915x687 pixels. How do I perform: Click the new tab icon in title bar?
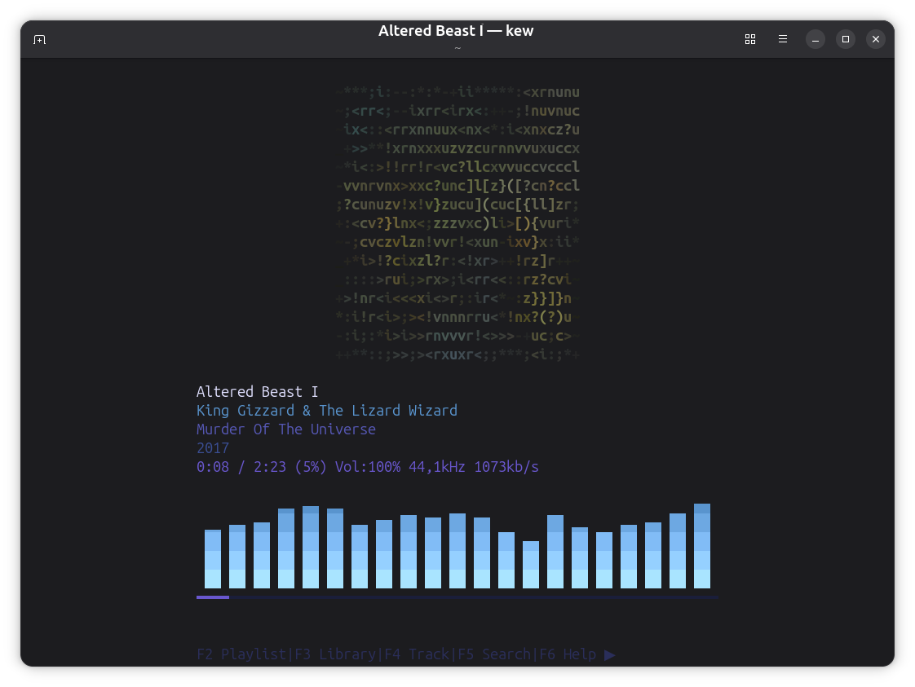[39, 39]
